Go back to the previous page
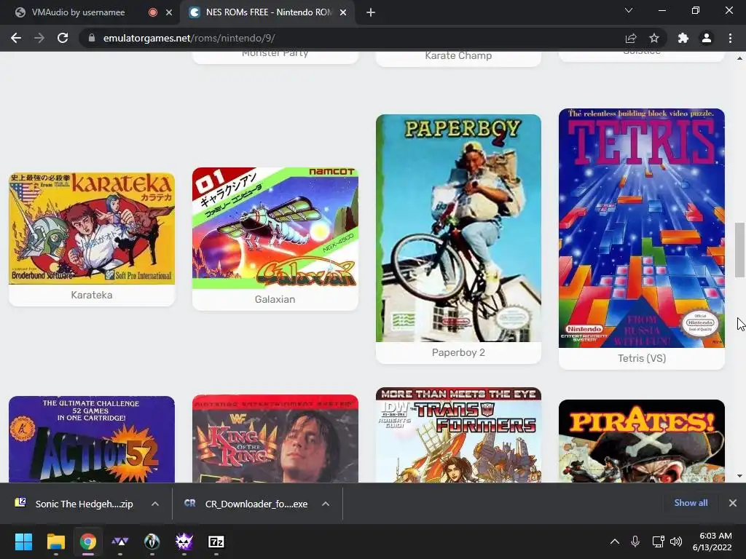The width and height of the screenshot is (746, 559). point(16,38)
